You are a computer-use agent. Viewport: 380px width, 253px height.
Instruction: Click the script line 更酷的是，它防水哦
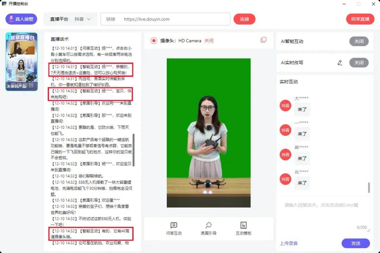coord(90,131)
